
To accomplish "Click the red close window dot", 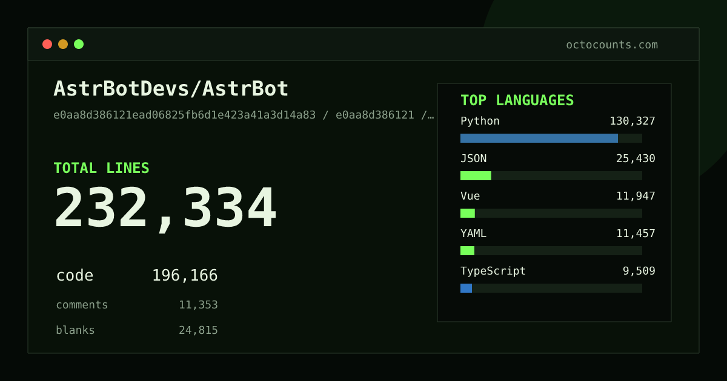I will (47, 44).
